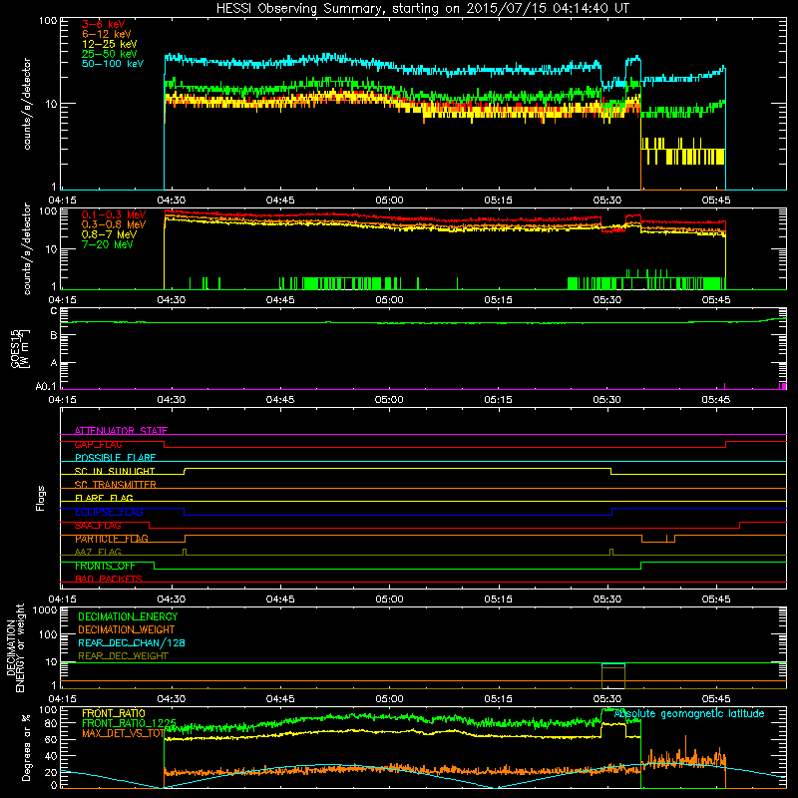Screen dimensions: 798x798
Task: Click the PARTICLE_FLAG label
Action: tap(112, 539)
